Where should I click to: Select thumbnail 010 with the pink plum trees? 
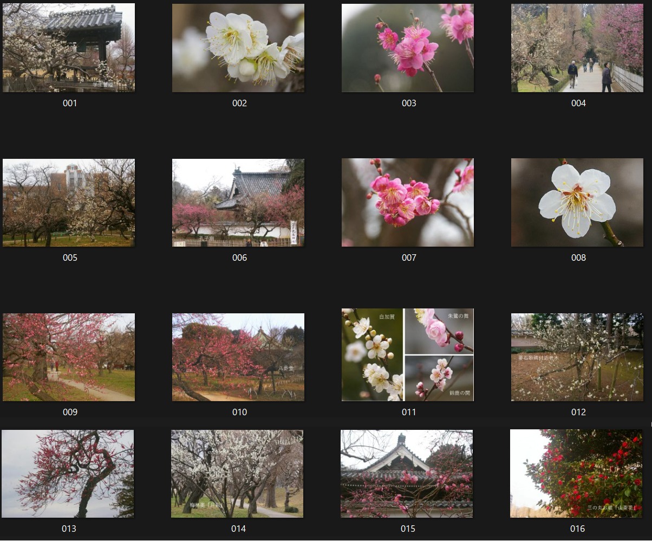coord(238,357)
